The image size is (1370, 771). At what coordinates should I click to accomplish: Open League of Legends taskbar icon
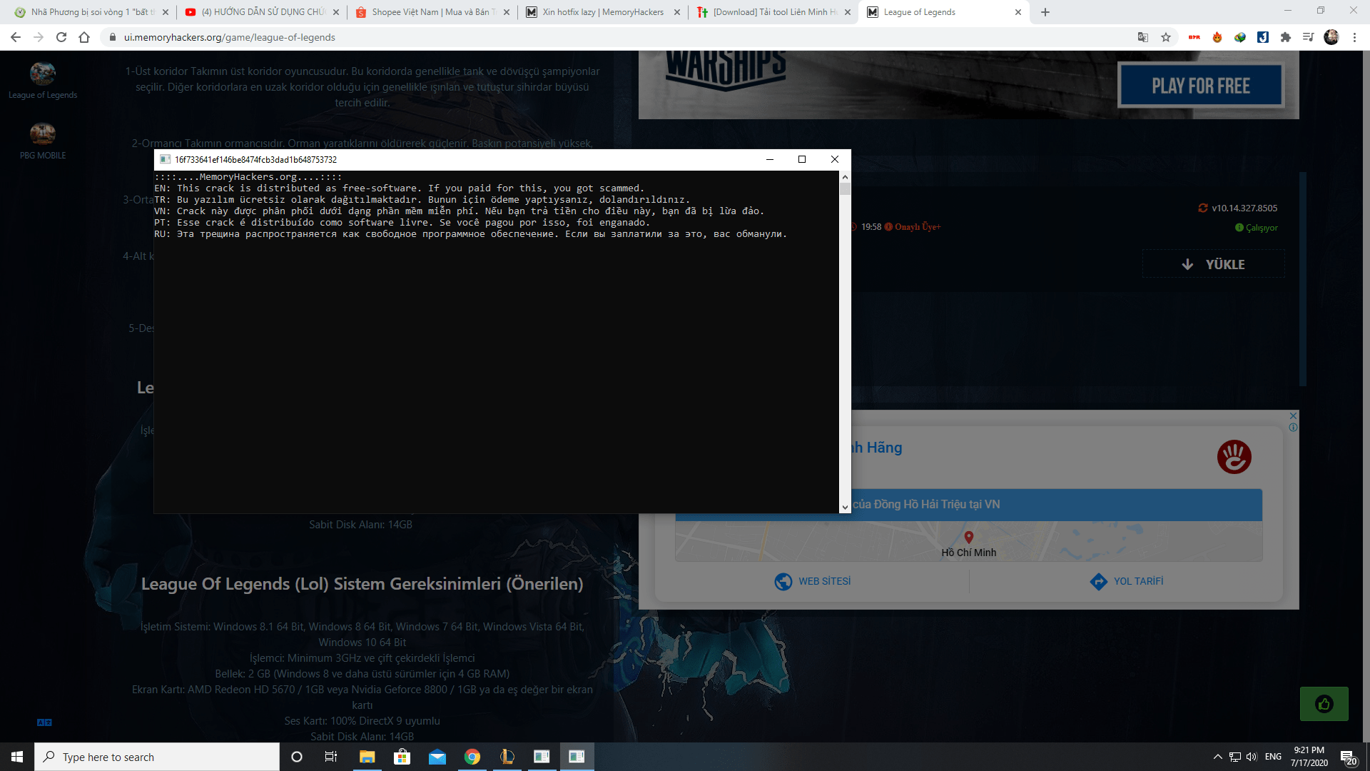tap(507, 757)
